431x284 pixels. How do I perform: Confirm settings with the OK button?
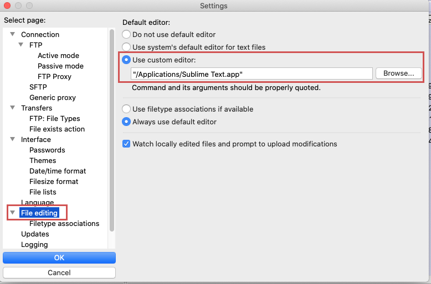[x=59, y=257]
